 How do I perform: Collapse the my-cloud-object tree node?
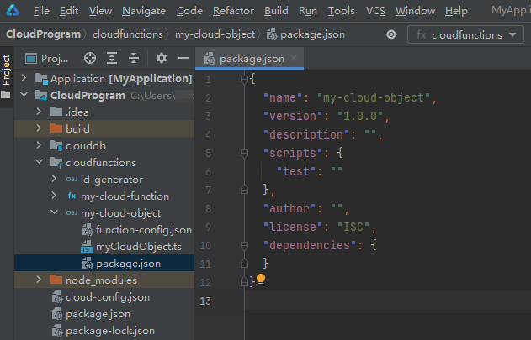pyautogui.click(x=55, y=212)
